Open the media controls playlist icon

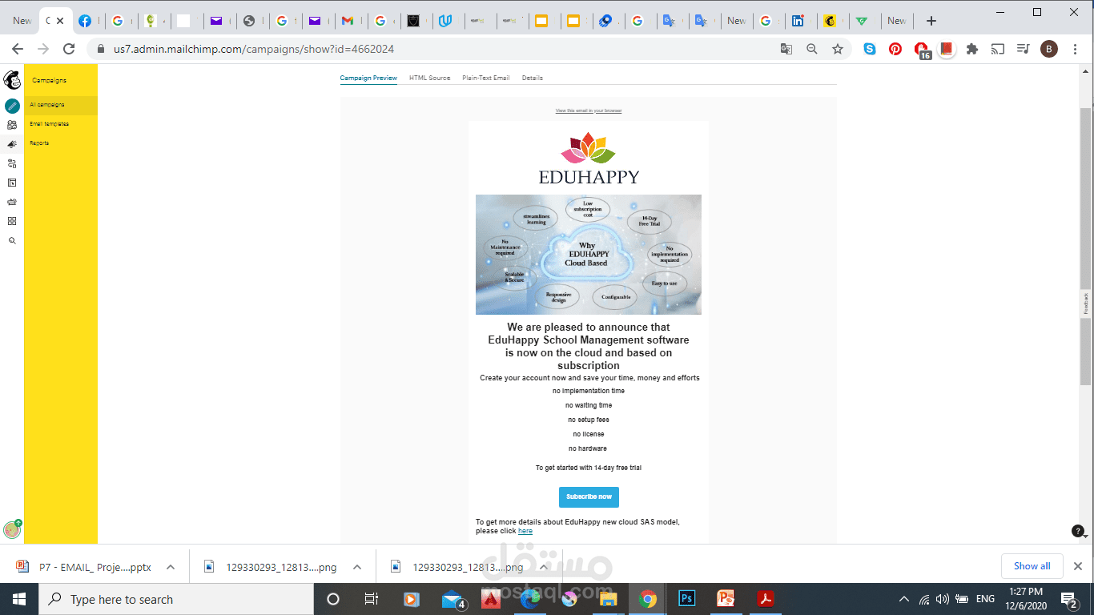1024,49
